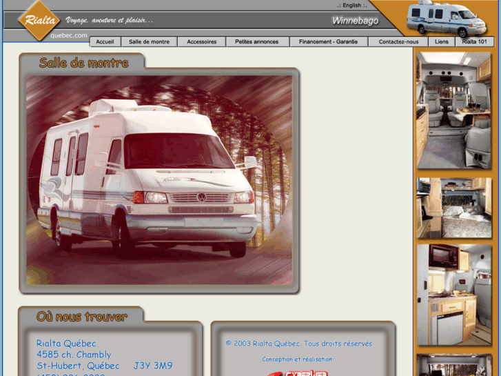This screenshot has height=376, width=501.
Task: Click the St-Hubert, Québec address line
Action: [x=78, y=366]
